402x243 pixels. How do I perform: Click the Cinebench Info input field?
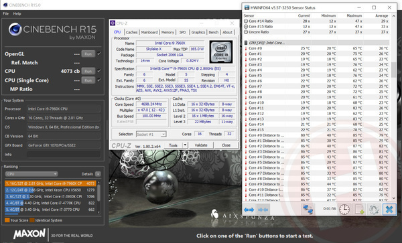coord(64,155)
